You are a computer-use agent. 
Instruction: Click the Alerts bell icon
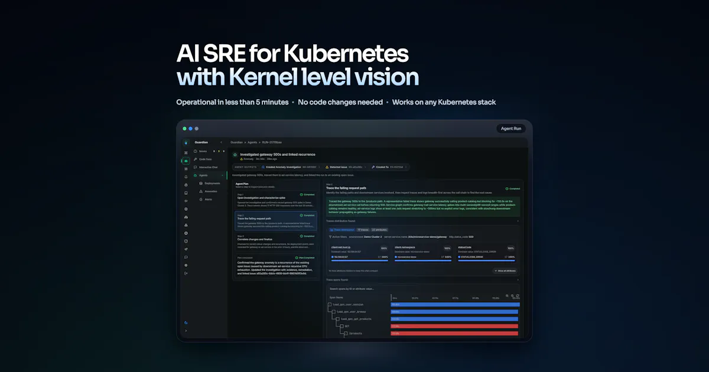pos(201,200)
